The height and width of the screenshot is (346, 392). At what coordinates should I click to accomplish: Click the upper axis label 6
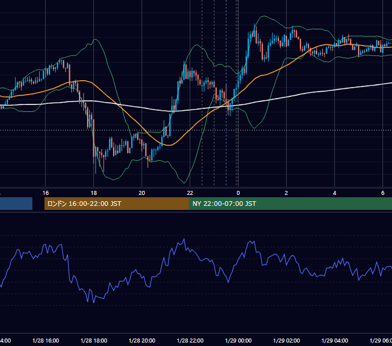[x=383, y=193]
